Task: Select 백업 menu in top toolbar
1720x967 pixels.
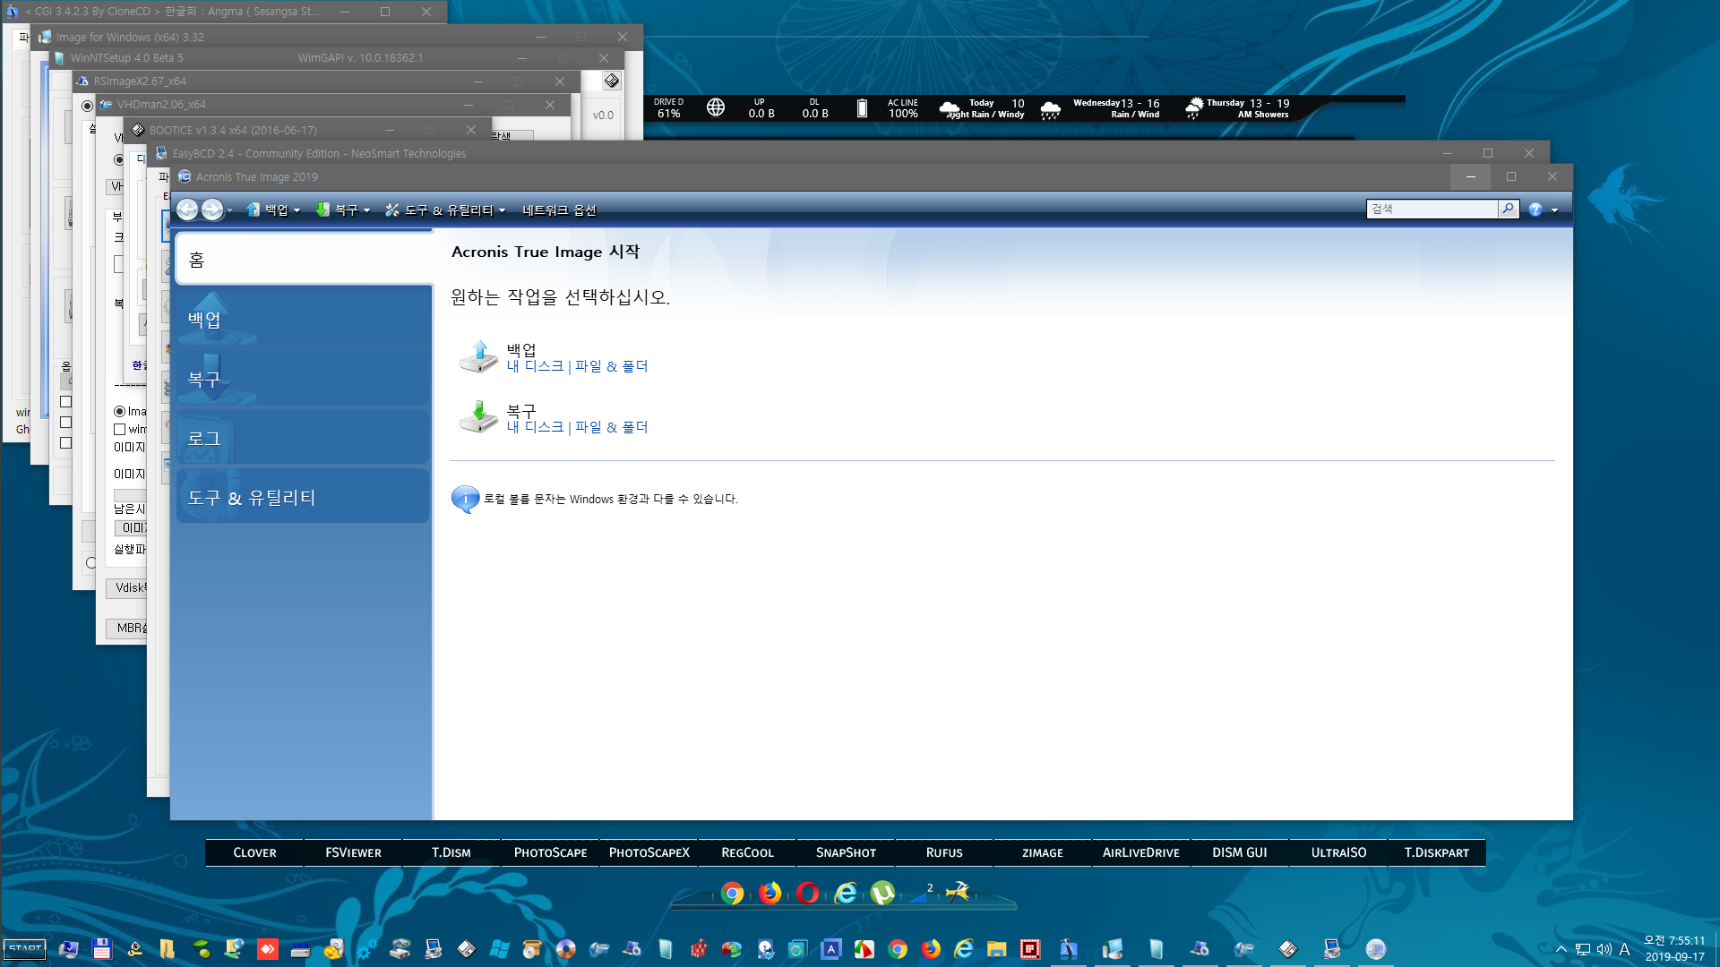Action: click(x=275, y=210)
